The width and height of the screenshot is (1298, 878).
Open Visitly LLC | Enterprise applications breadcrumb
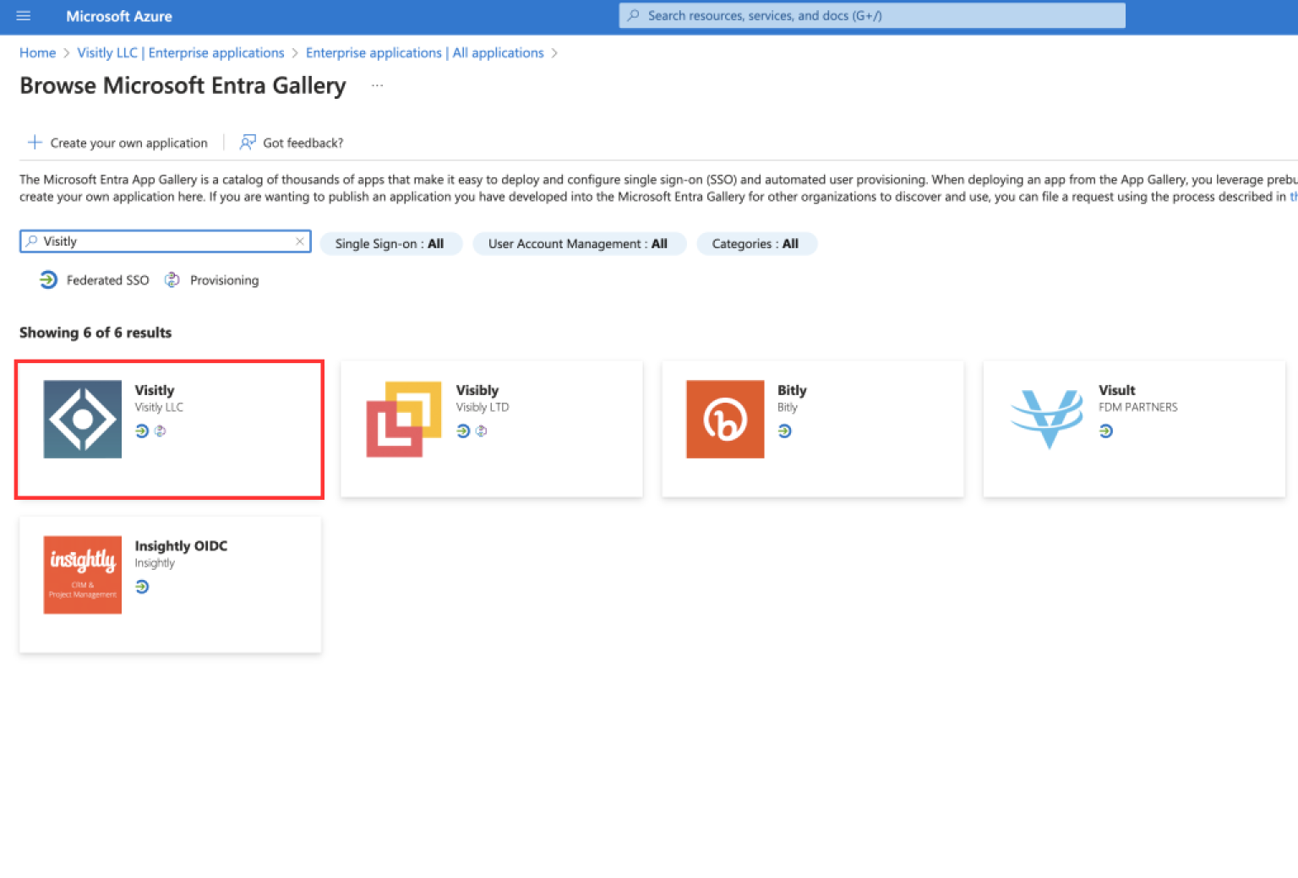click(x=181, y=52)
